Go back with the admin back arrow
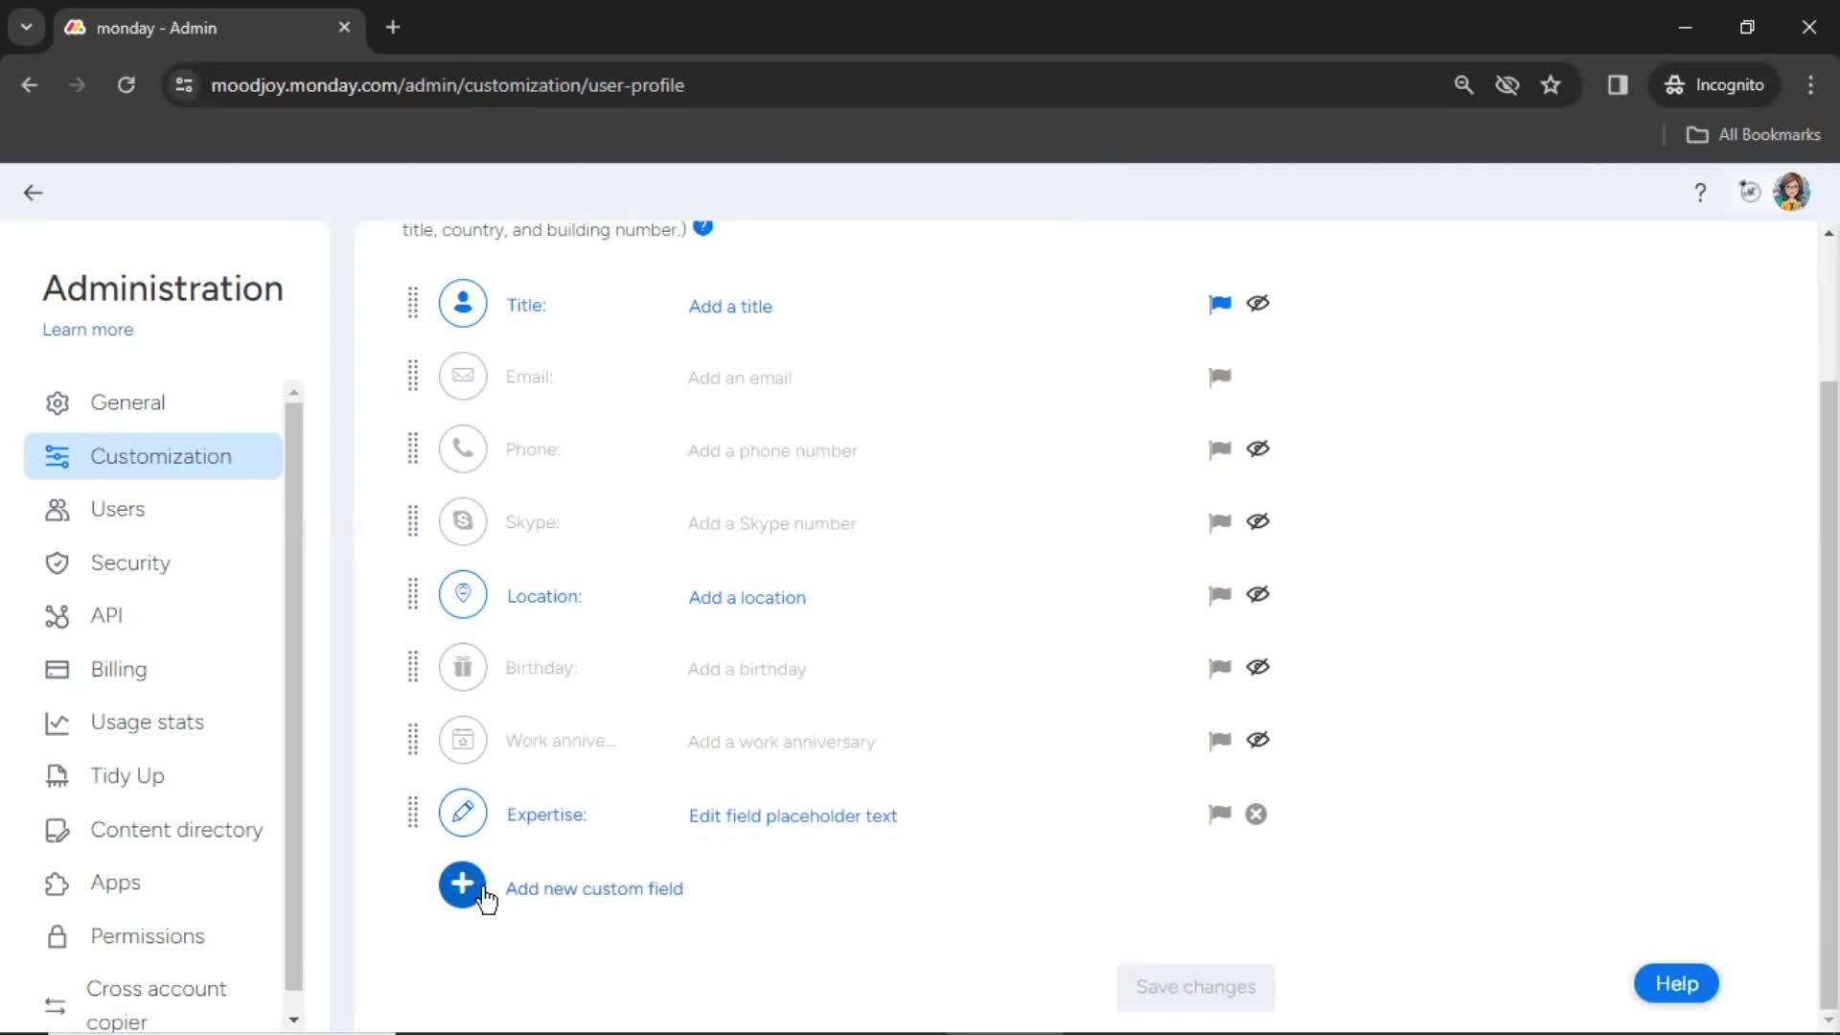The height and width of the screenshot is (1035, 1840). click(x=34, y=193)
